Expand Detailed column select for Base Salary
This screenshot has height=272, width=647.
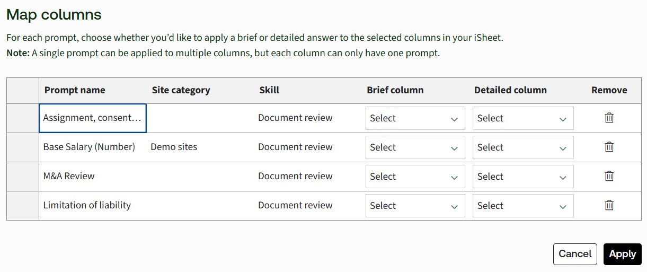click(x=522, y=147)
